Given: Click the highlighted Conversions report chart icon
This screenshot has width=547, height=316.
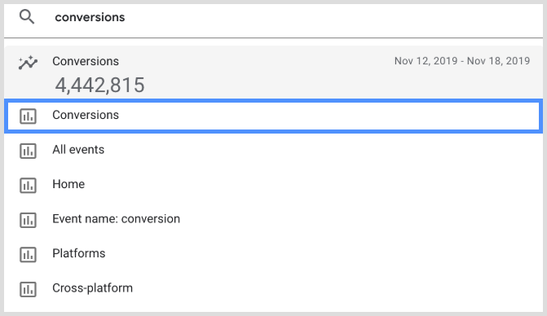Looking at the screenshot, I should tap(28, 116).
